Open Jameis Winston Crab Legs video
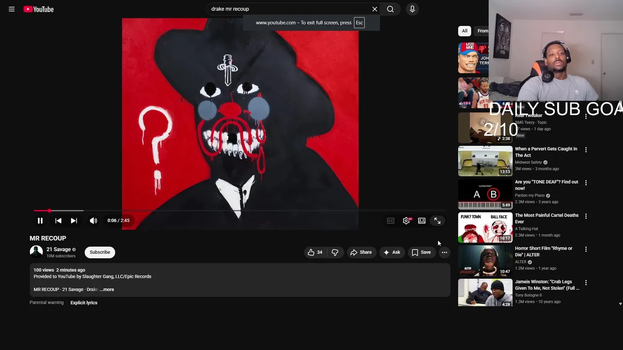 547,285
